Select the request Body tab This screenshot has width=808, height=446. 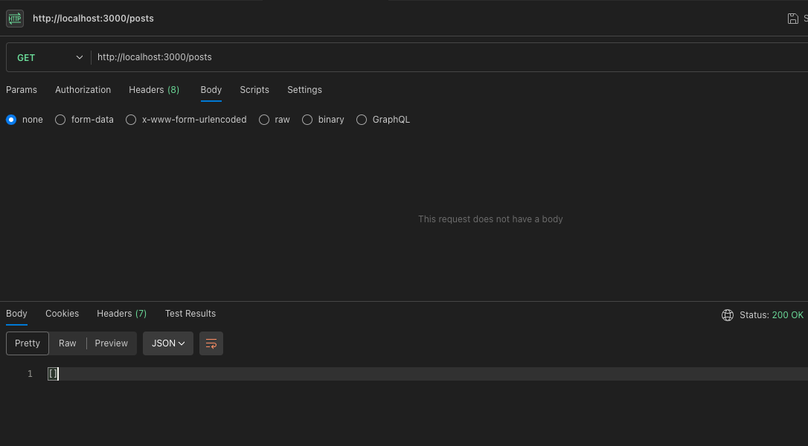point(211,90)
